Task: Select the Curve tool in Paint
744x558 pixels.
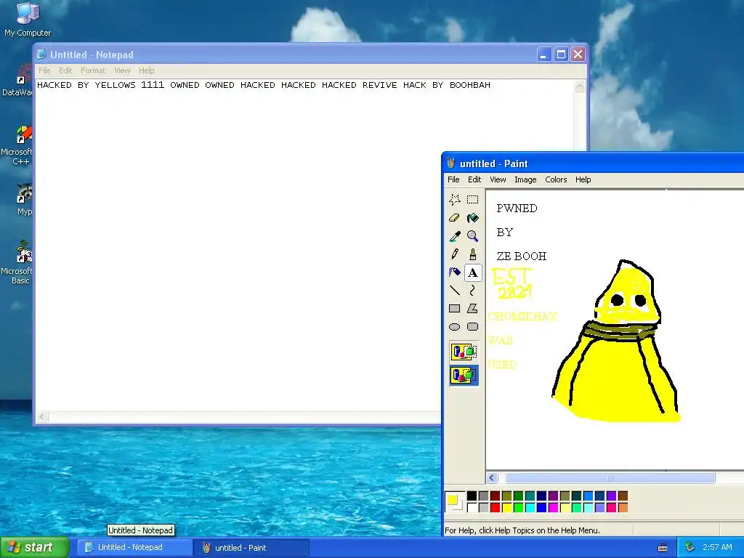Action: 472,291
